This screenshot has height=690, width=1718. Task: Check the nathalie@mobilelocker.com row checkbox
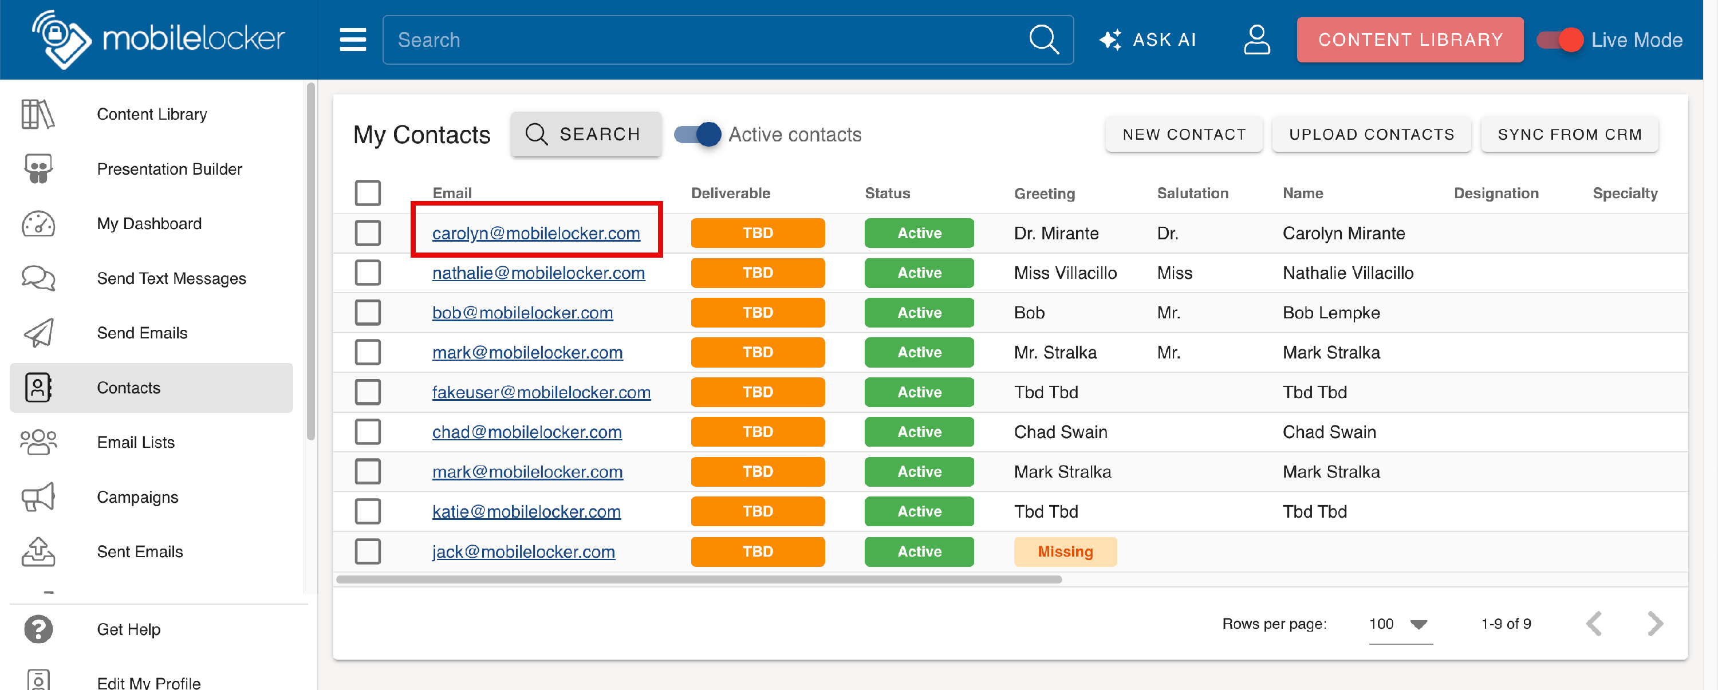tap(368, 273)
